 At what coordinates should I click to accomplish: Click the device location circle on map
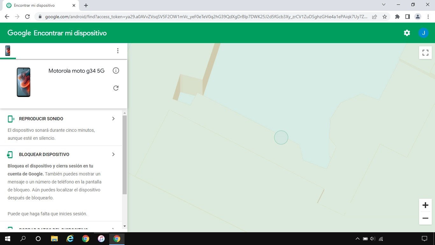pyautogui.click(x=281, y=137)
